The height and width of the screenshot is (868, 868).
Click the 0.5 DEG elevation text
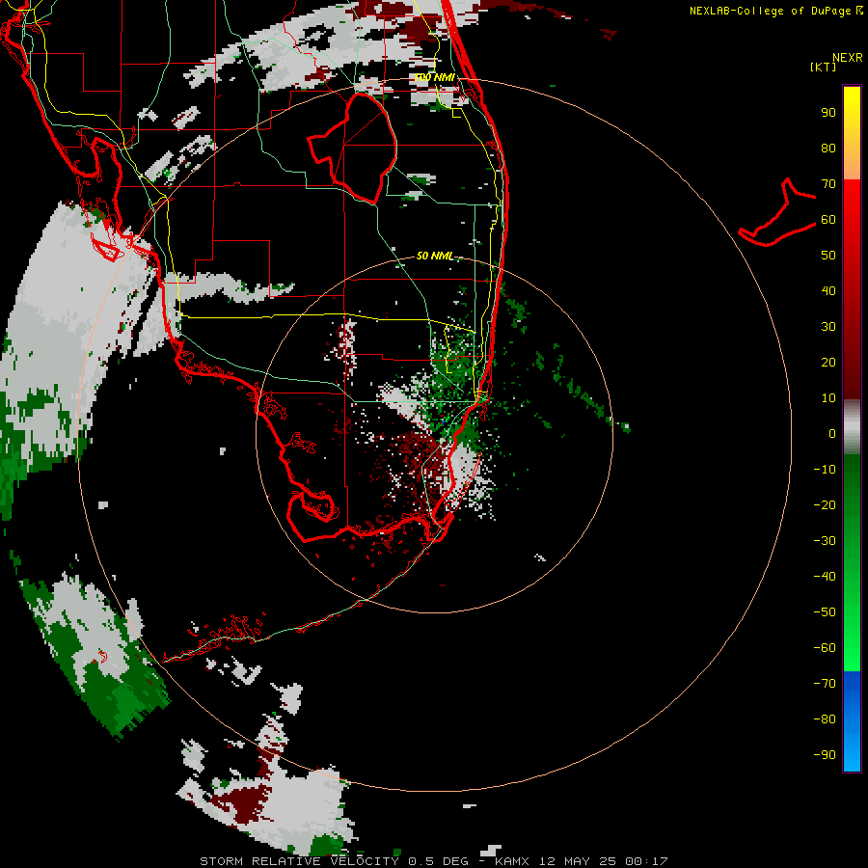click(438, 861)
